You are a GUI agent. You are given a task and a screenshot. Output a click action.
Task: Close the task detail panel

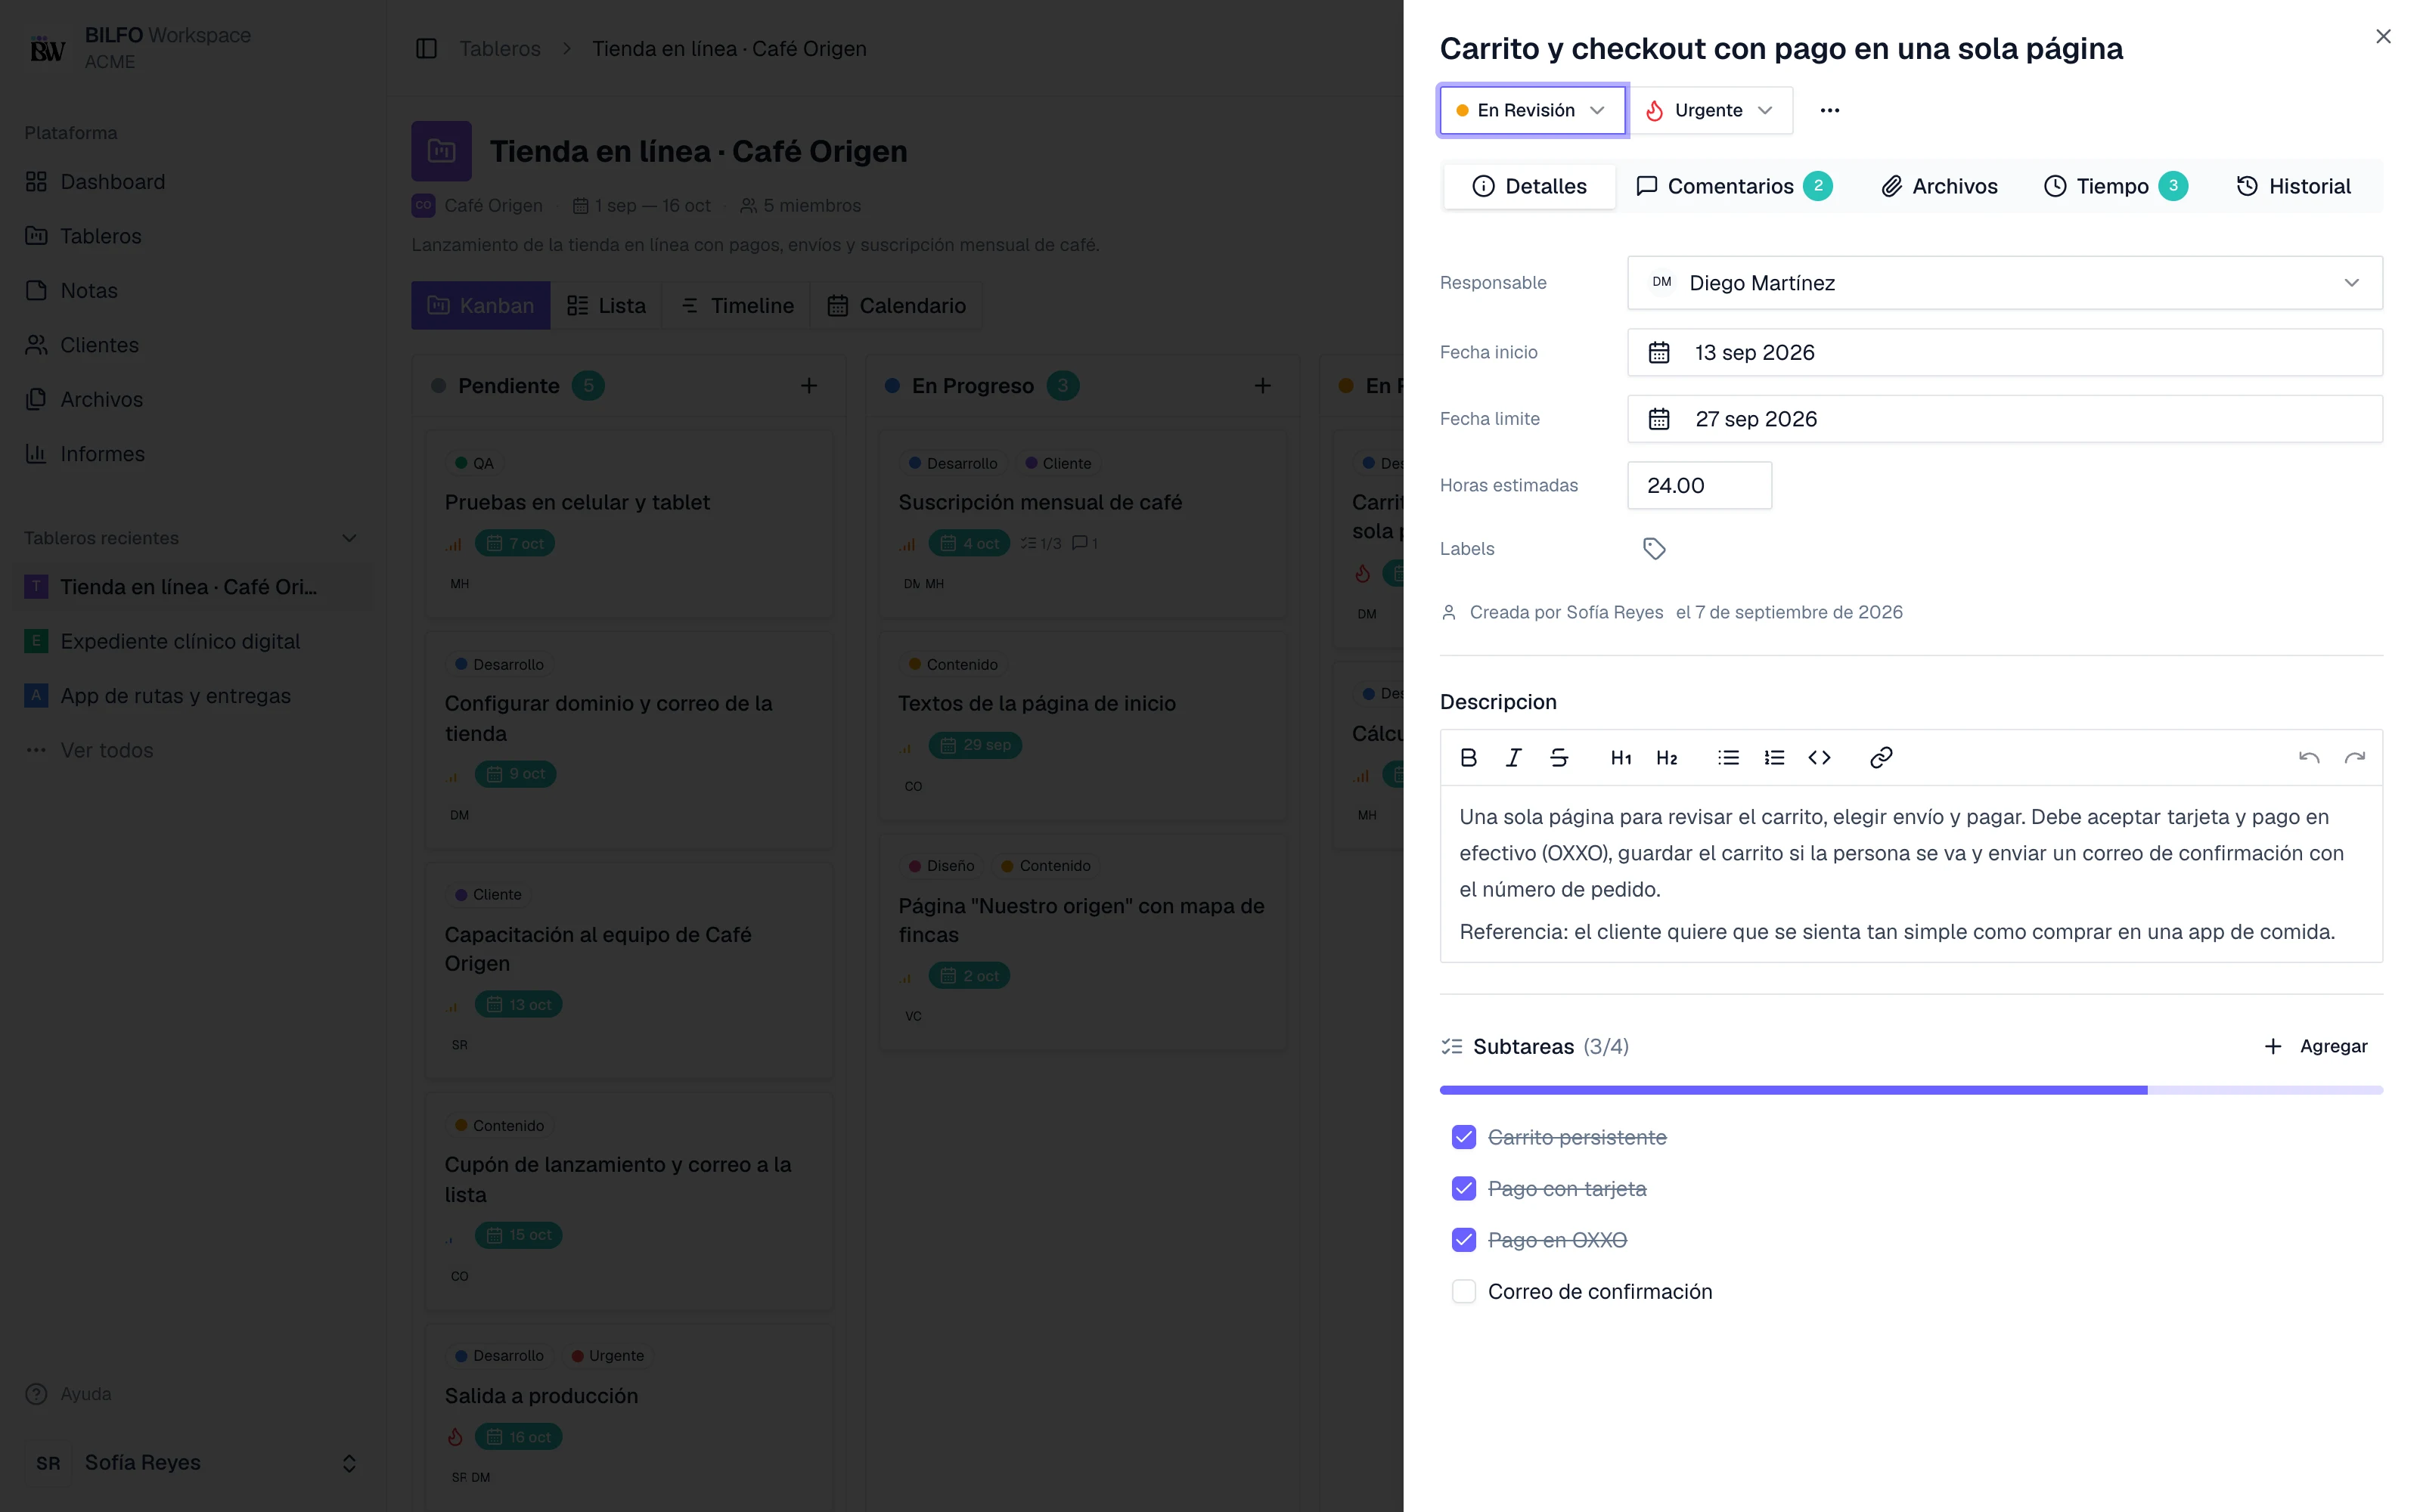[2383, 36]
